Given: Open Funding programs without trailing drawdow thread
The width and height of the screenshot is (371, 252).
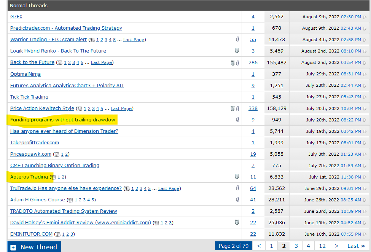Looking at the screenshot, I should coord(63,120).
